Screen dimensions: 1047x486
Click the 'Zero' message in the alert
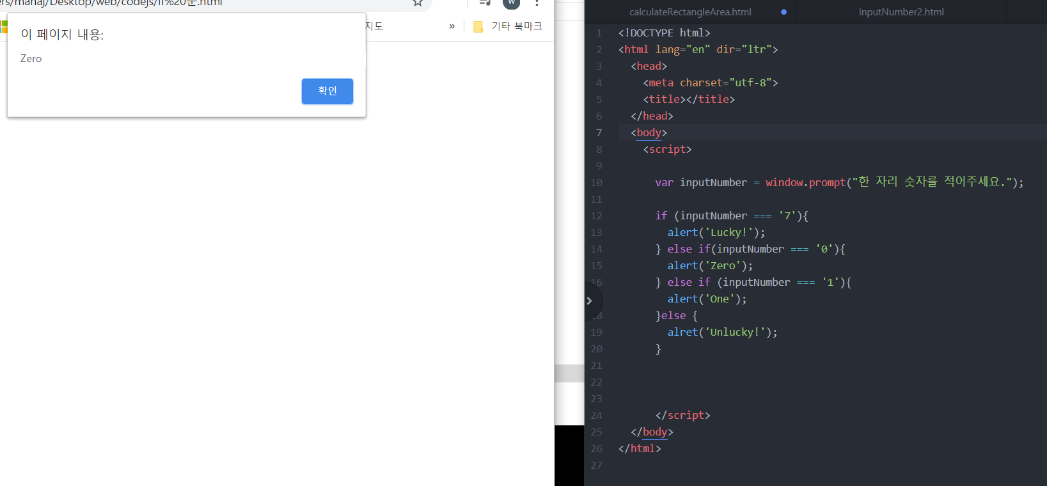[x=31, y=59]
